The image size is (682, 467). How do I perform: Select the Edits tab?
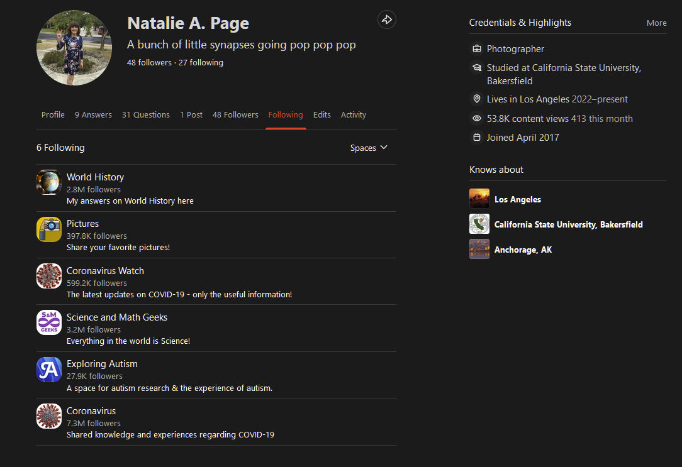[322, 115]
